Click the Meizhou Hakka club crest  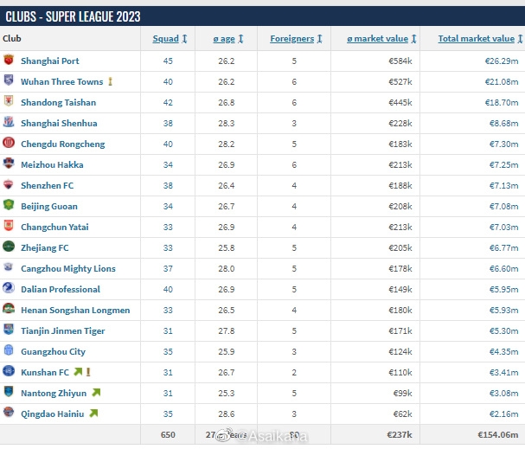[x=9, y=164]
